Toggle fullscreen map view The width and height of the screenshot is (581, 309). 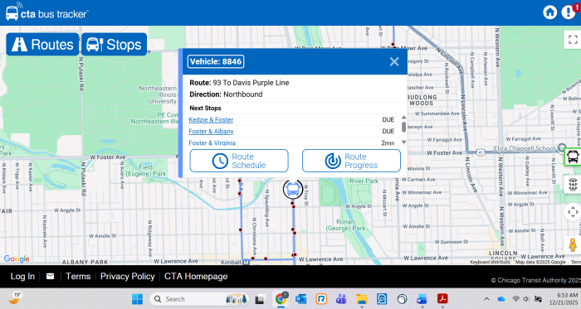click(x=573, y=40)
